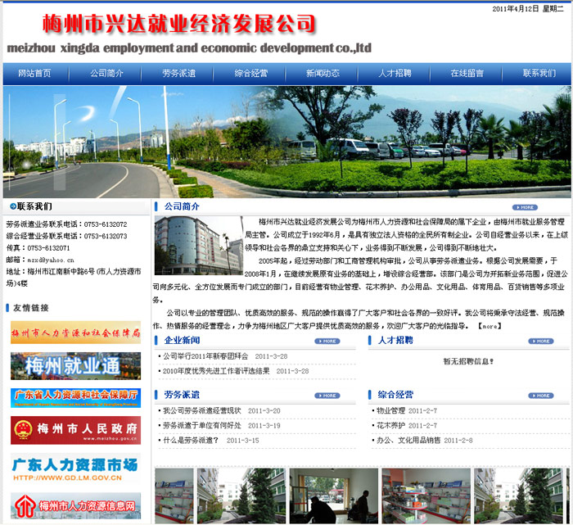573x525 pixels.
Task: Open 梅州市人力资源和社会保障局 banner
Action: 75,332
